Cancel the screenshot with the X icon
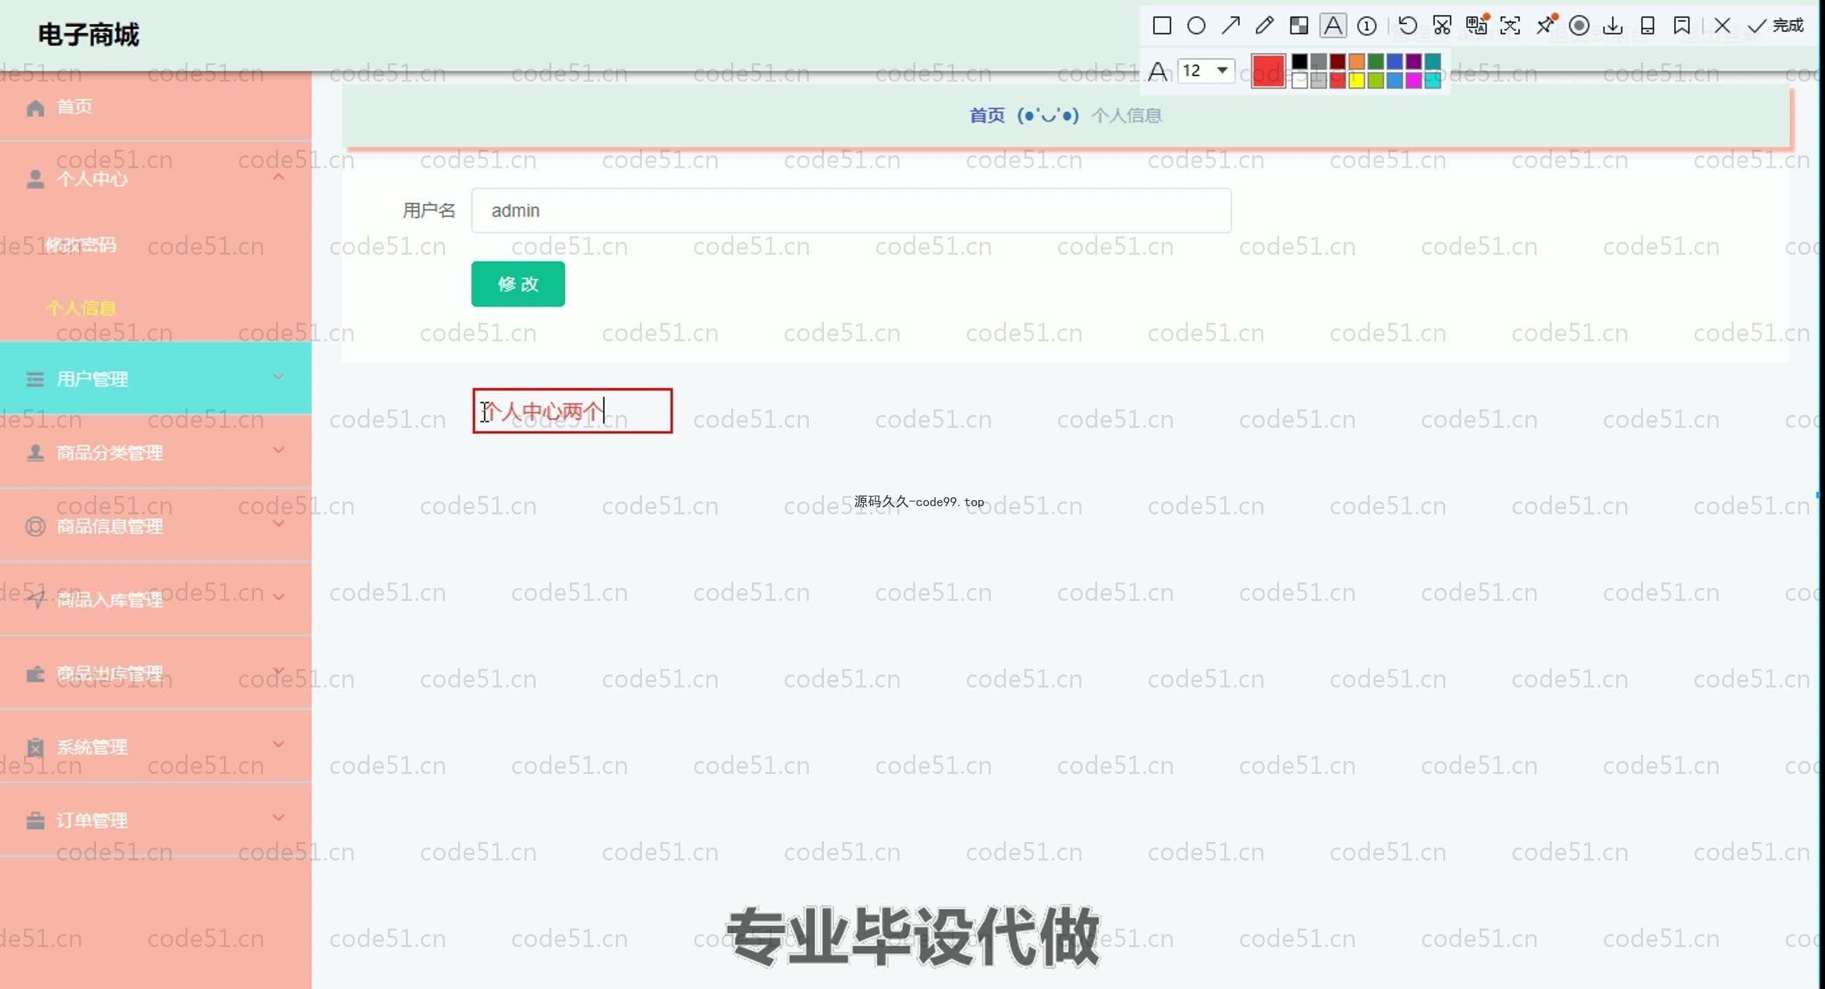This screenshot has width=1825, height=989. pyautogui.click(x=1722, y=26)
